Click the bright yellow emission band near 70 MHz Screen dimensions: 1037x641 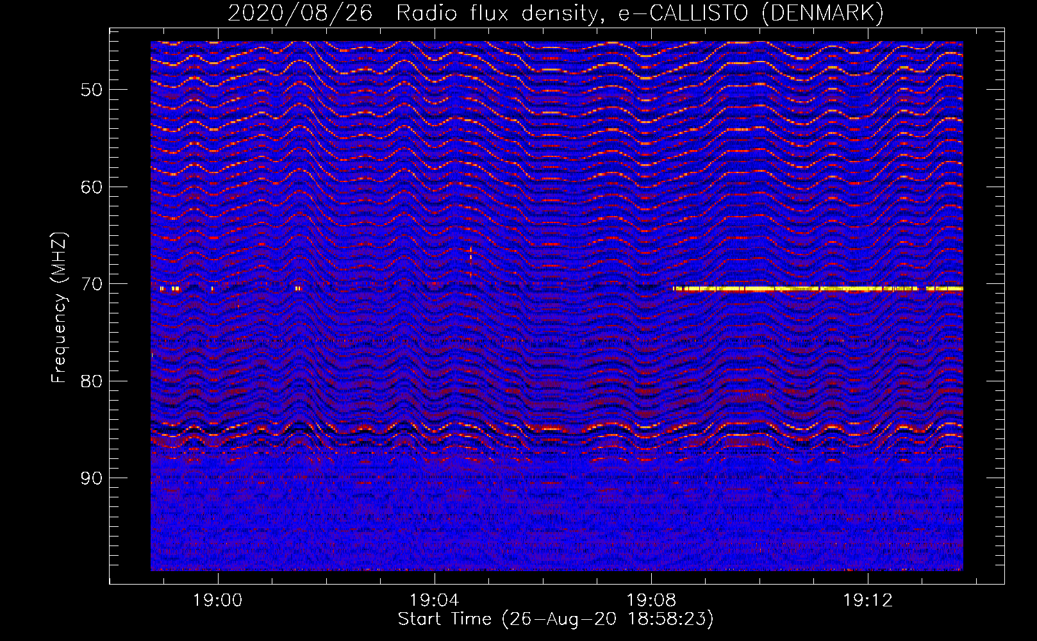click(x=818, y=289)
